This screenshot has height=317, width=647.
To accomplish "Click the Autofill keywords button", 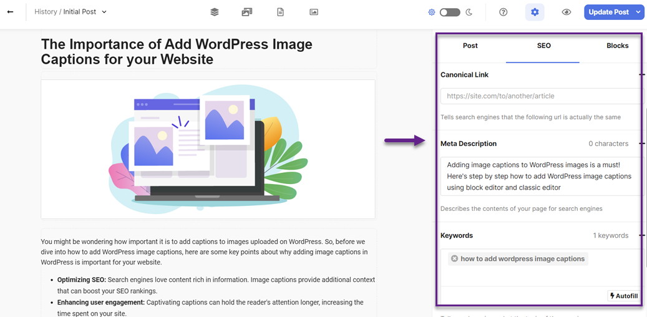I will [623, 296].
